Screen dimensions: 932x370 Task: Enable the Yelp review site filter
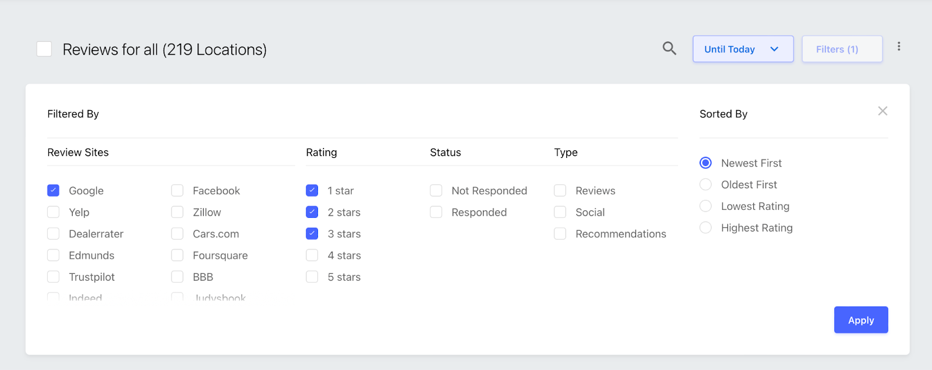(x=54, y=212)
